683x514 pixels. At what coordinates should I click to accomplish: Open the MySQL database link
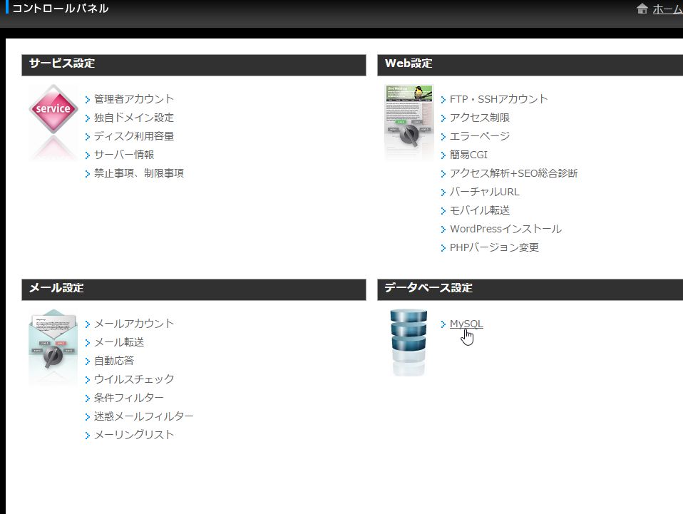[x=466, y=324]
